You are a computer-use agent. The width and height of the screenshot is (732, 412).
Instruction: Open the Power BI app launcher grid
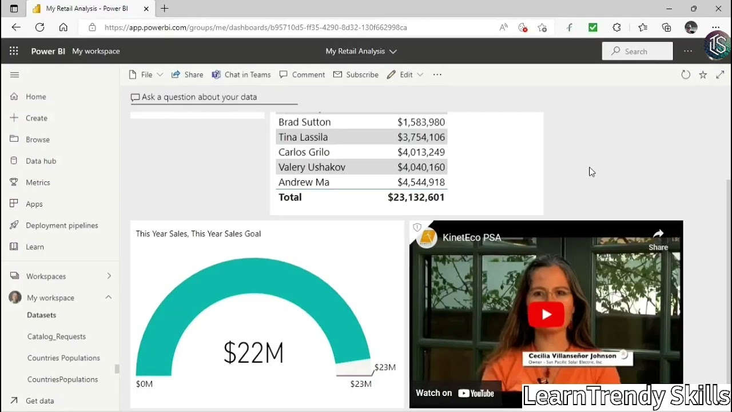(x=14, y=51)
